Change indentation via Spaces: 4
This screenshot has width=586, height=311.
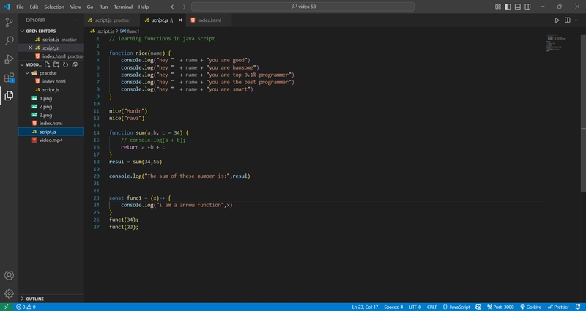pos(393,307)
